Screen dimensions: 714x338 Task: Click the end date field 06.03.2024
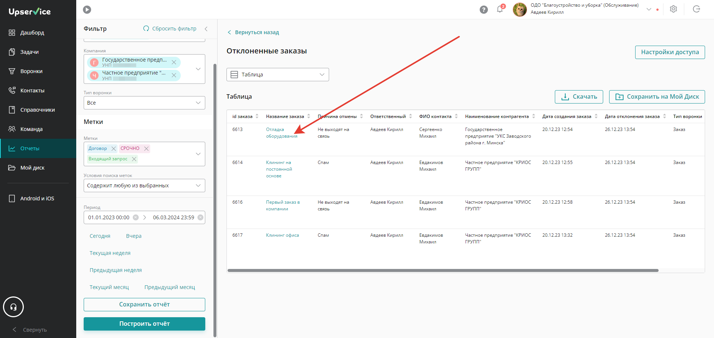tap(173, 217)
